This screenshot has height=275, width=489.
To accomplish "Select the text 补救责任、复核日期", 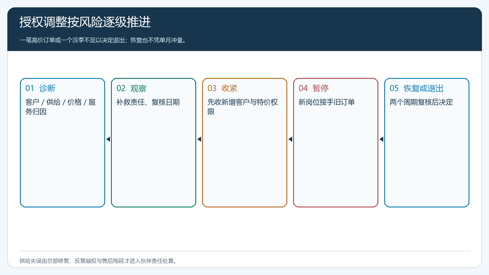I will click(x=148, y=102).
